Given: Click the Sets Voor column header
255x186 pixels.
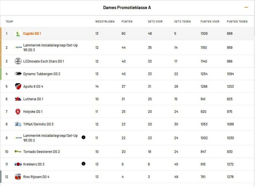Looking at the screenshot, I should (155, 22).
